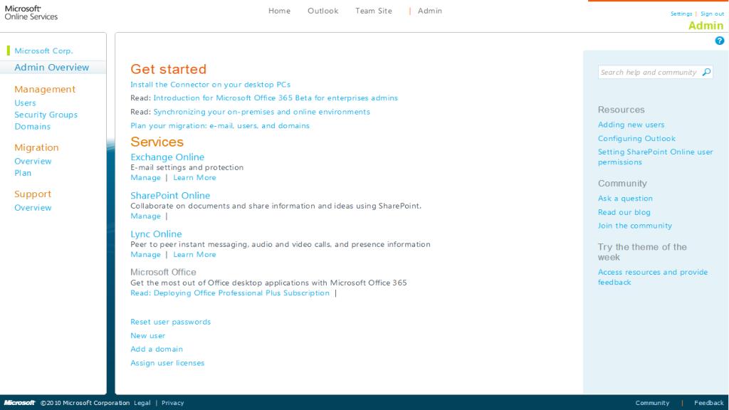This screenshot has width=729, height=410.
Task: Open Configuring Outlook resource
Action: (637, 139)
